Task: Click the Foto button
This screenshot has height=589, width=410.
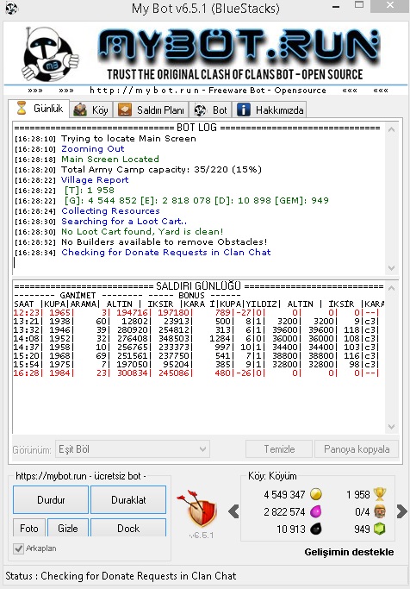Action: click(x=29, y=528)
